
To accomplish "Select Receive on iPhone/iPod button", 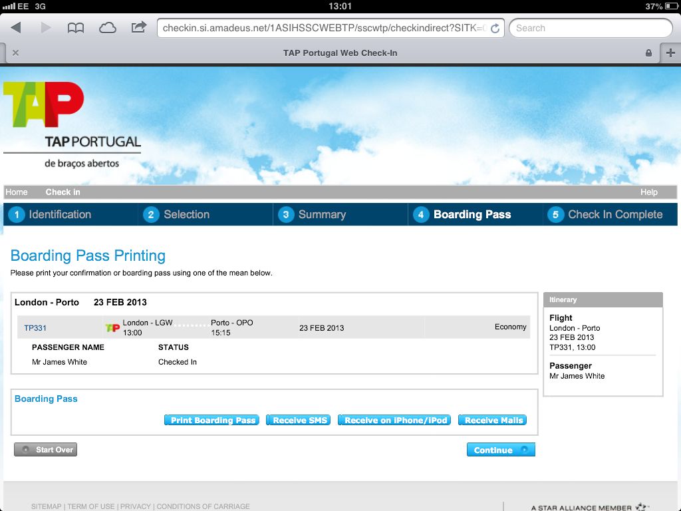I will point(395,421).
